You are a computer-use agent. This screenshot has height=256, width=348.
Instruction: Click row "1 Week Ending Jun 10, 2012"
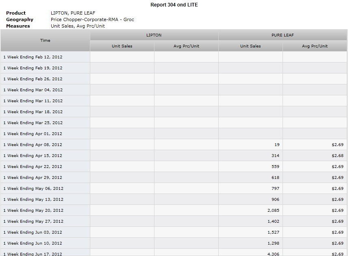pos(174,243)
